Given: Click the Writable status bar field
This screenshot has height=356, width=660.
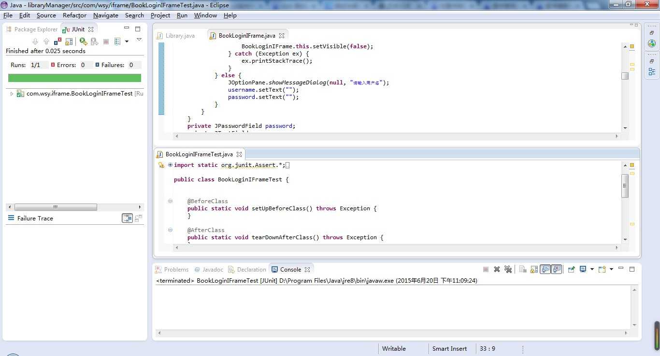Looking at the screenshot, I should (x=394, y=348).
